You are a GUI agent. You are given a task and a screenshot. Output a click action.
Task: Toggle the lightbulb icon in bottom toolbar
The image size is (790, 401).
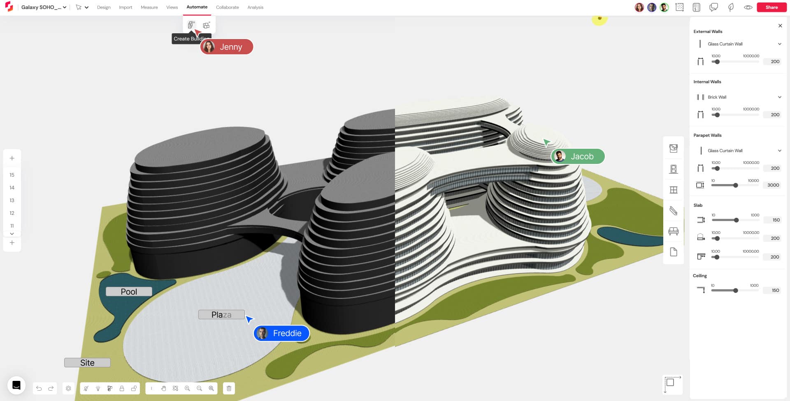click(x=98, y=388)
